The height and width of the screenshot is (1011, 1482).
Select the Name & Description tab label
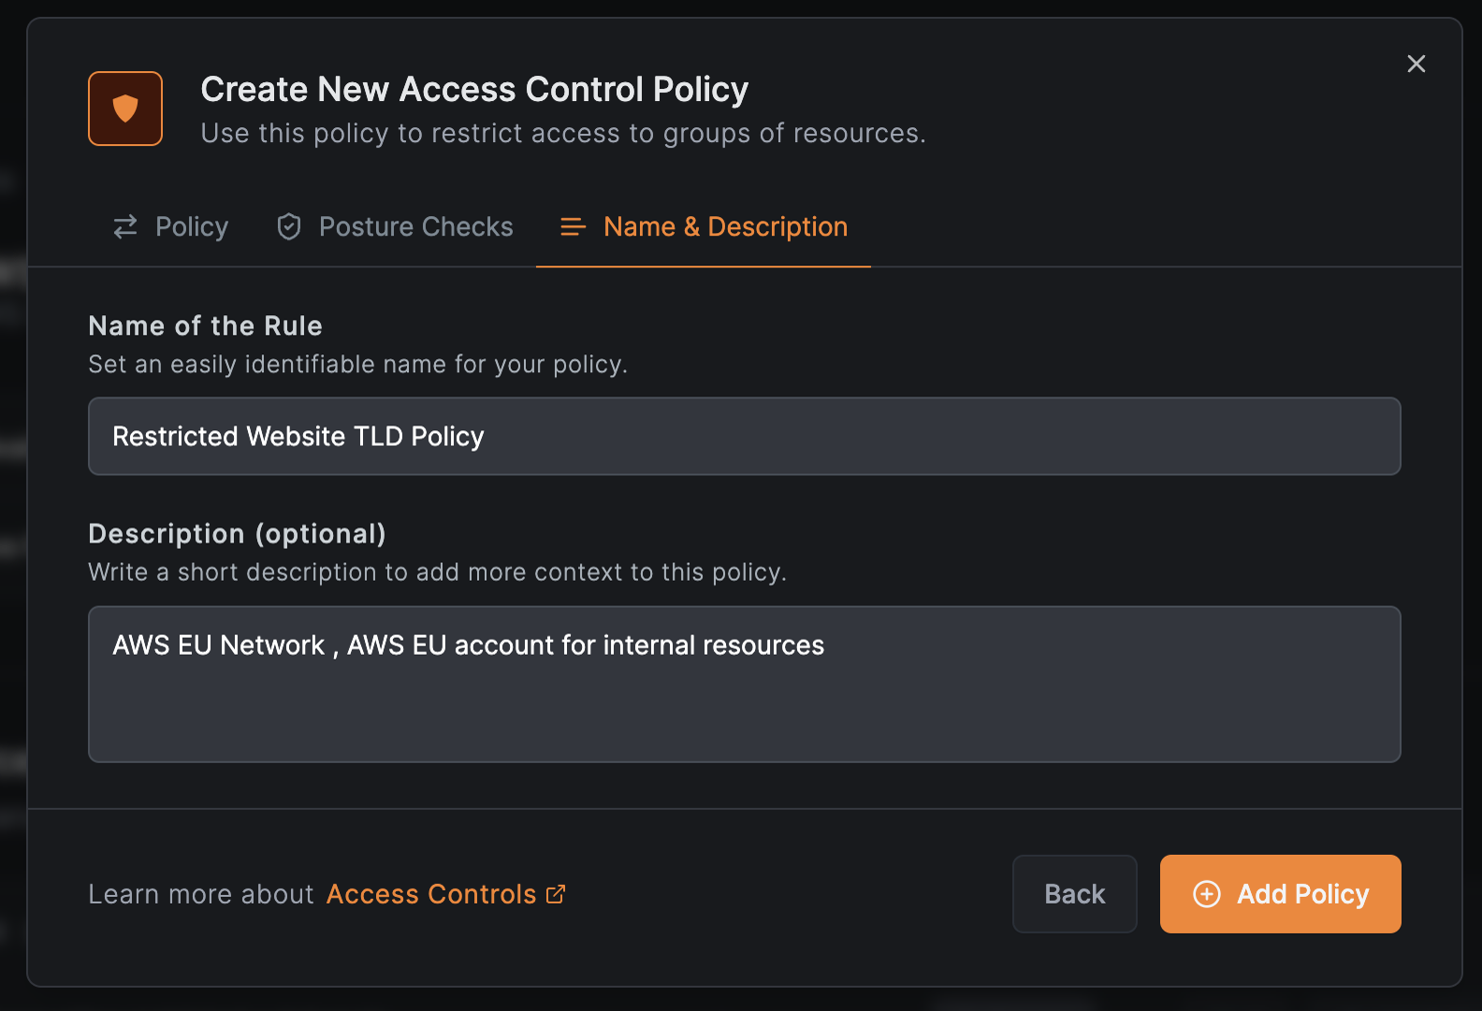pyautogui.click(x=725, y=226)
